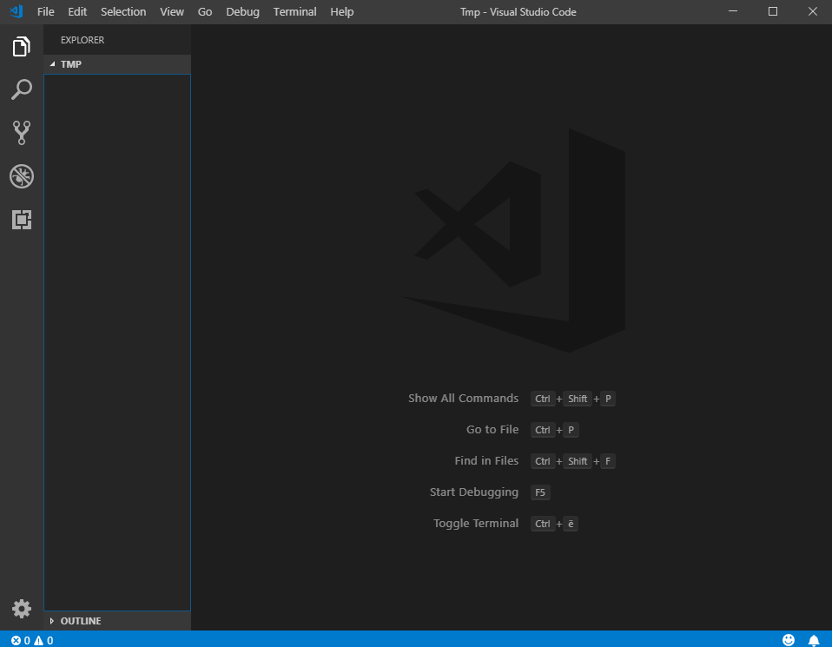Click the empty TMP file list area
Screen dimensions: 832x647
click(x=116, y=342)
